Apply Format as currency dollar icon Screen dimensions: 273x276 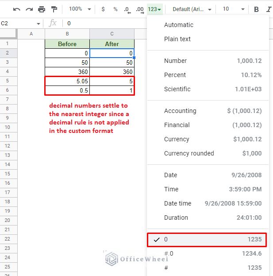[x=103, y=9]
